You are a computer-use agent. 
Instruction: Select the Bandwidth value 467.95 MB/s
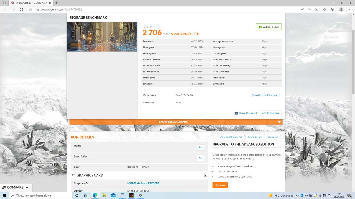(x=197, y=41)
